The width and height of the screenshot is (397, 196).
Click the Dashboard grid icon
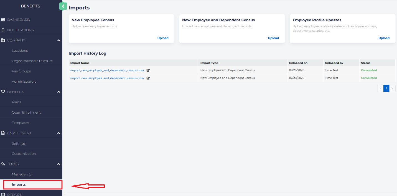pyautogui.click(x=3, y=20)
